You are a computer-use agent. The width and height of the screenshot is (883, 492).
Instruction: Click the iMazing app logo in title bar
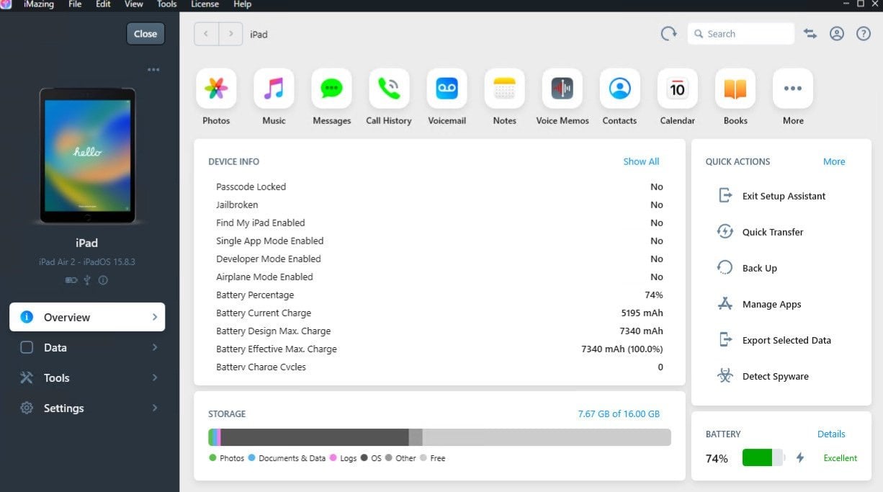[6, 4]
